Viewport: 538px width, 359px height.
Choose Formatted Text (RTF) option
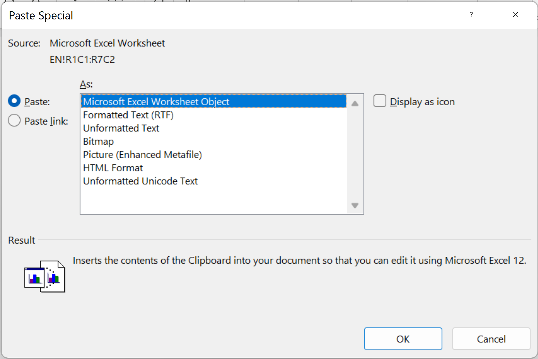tap(213, 115)
